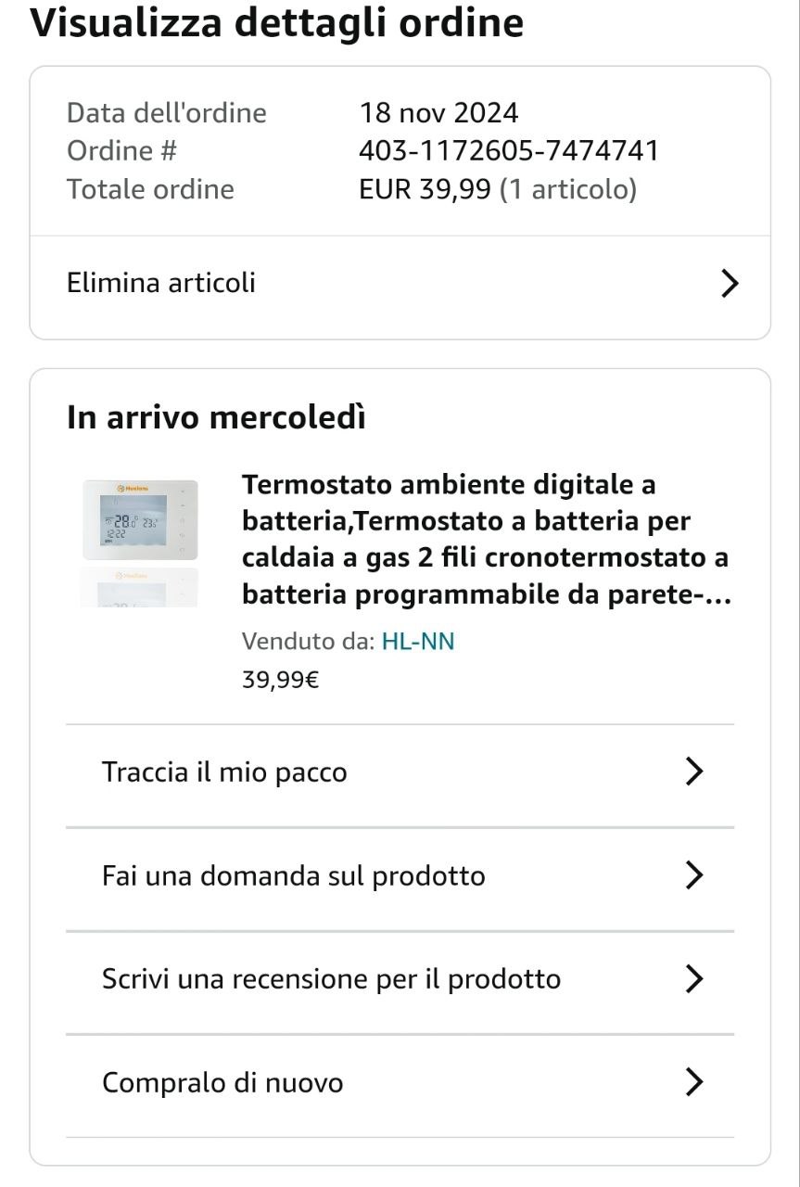Click the order number 403-1172605-7474741
This screenshot has height=1187, width=800.
coord(509,150)
